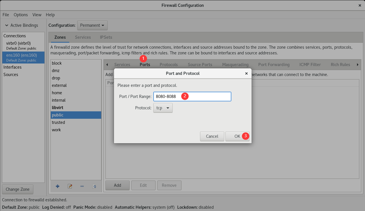
Task: Close the Firewall Configuration window
Action: (360, 5)
